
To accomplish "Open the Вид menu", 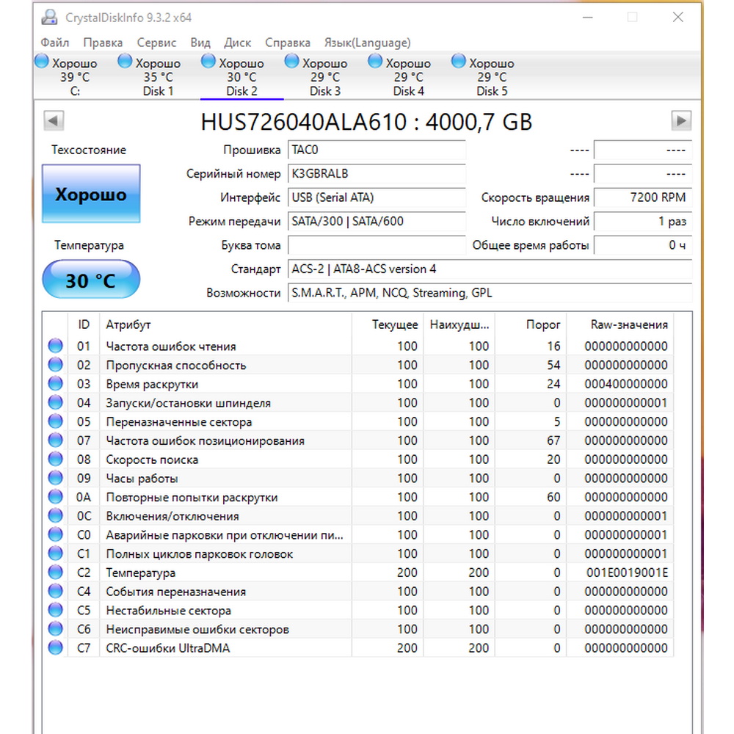I will tap(200, 43).
